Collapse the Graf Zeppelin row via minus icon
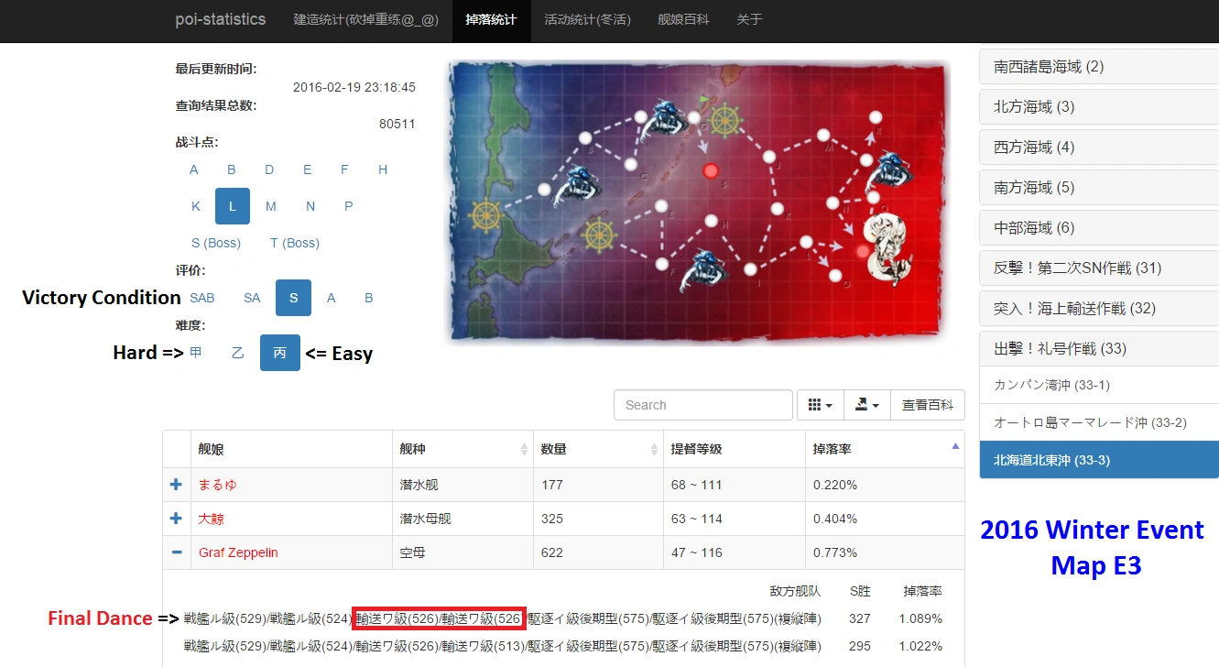The image size is (1219, 667). tap(176, 552)
